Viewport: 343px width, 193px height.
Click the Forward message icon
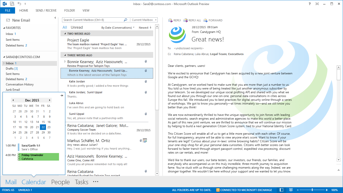click(x=206, y=20)
